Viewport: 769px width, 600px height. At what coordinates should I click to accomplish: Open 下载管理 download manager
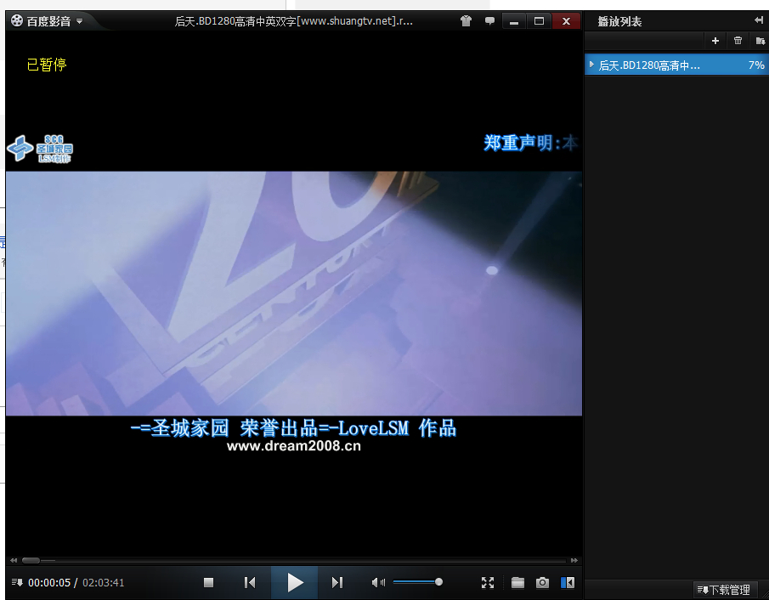point(724,589)
